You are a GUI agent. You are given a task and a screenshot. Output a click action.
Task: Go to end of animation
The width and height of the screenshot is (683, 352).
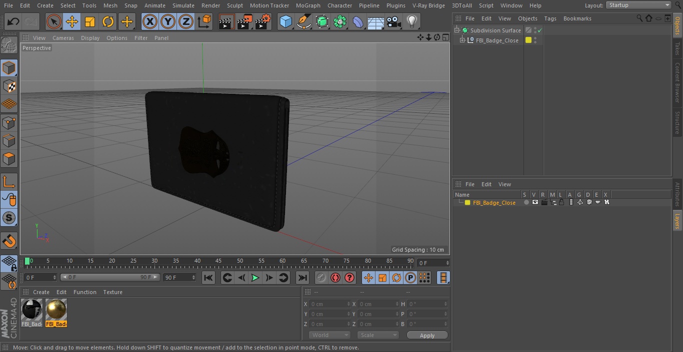pyautogui.click(x=302, y=278)
